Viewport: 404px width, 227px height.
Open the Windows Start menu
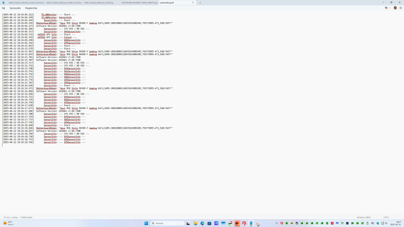pos(146,223)
